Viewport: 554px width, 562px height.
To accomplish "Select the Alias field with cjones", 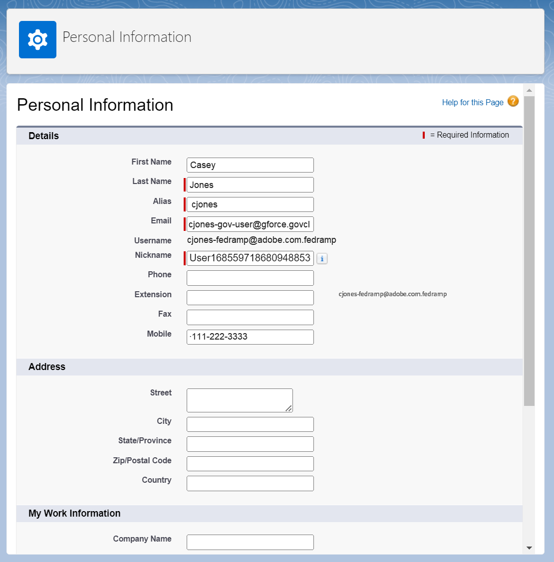I will coord(250,204).
